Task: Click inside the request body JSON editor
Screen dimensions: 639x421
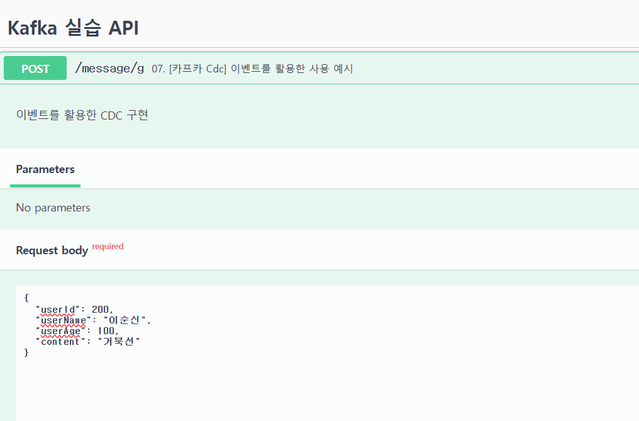Action: tap(327, 353)
